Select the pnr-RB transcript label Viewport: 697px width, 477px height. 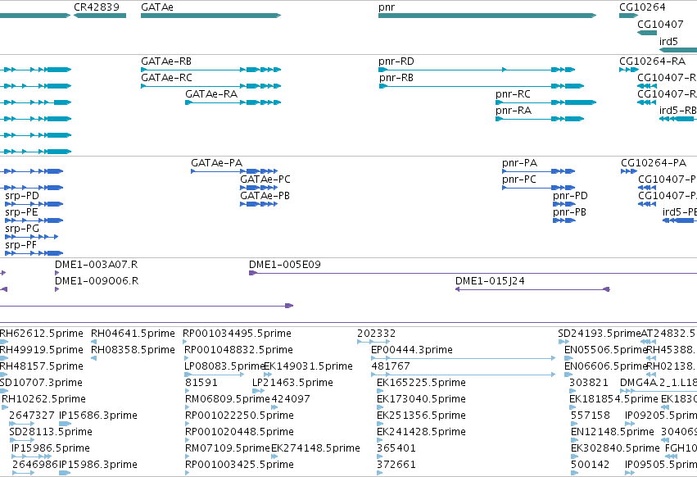(396, 78)
